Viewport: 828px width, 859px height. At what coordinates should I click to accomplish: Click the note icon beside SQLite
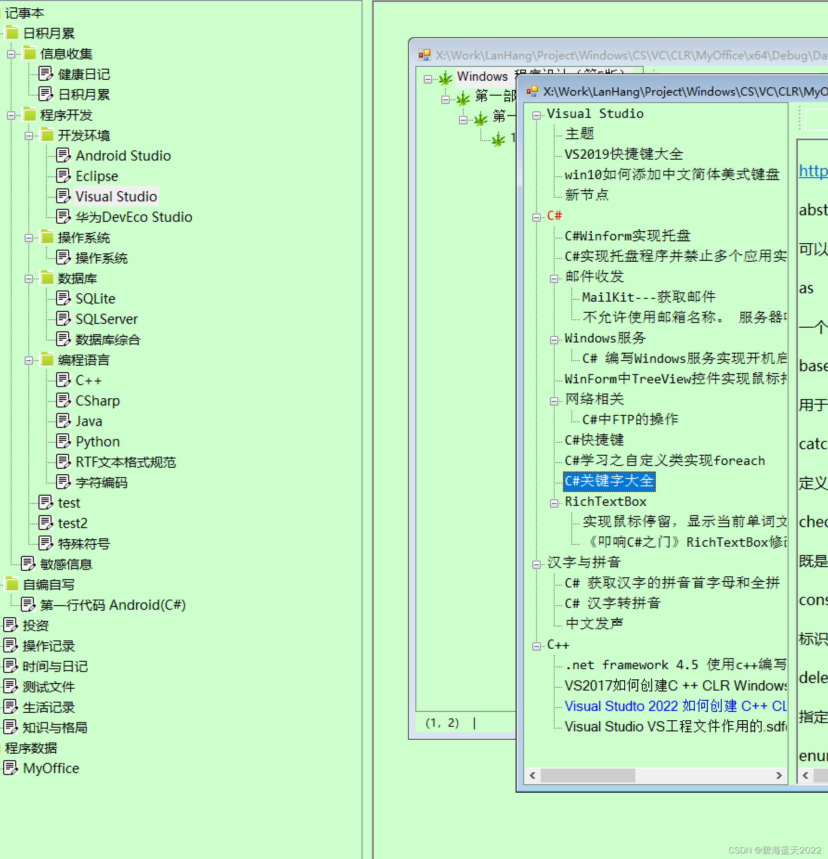[64, 298]
